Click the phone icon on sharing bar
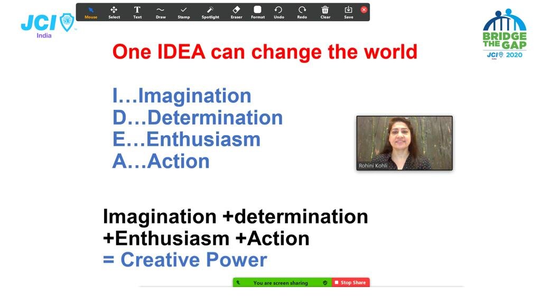The height and width of the screenshot is (304, 541). (238, 283)
